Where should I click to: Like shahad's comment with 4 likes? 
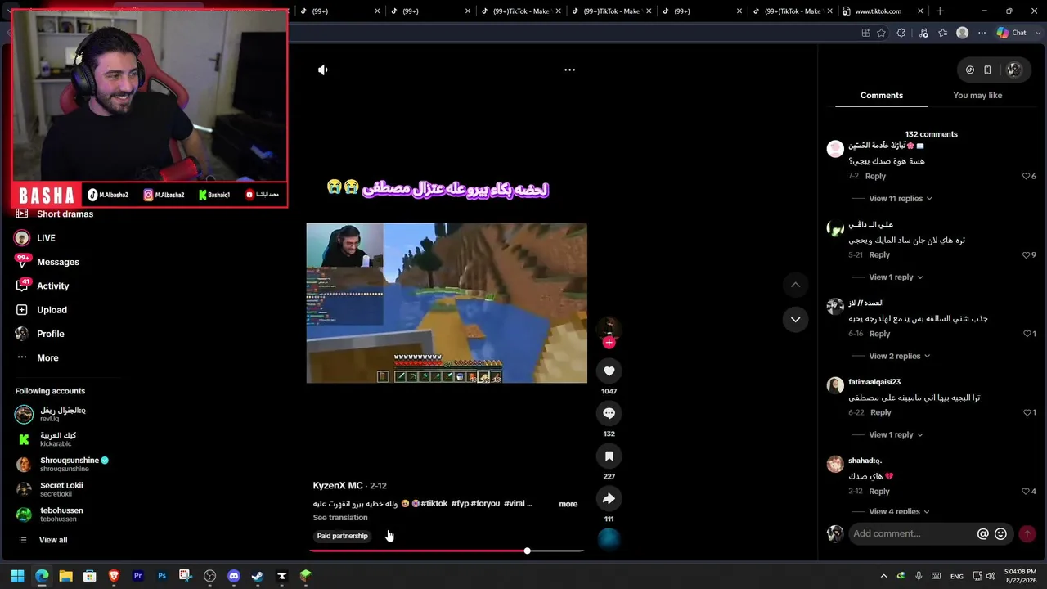[1026, 492]
